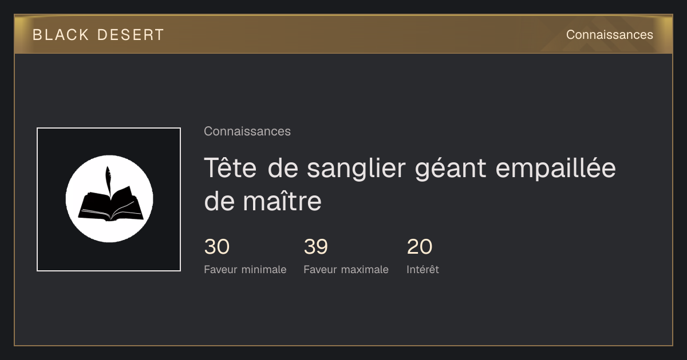Image resolution: width=687 pixels, height=360 pixels.
Task: Click the Intérêt value 20
Action: click(420, 247)
